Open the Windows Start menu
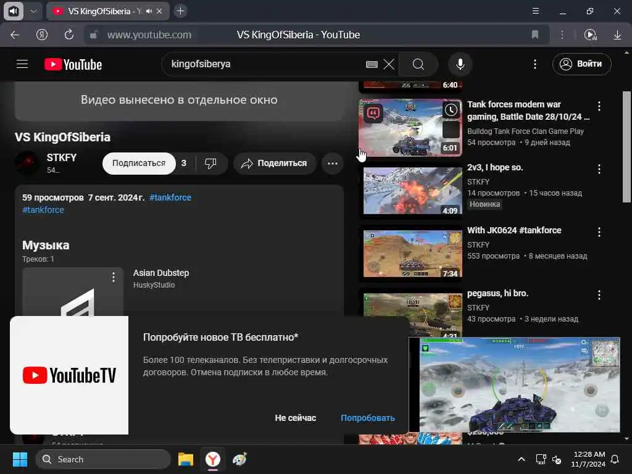The height and width of the screenshot is (474, 632). coord(20,459)
